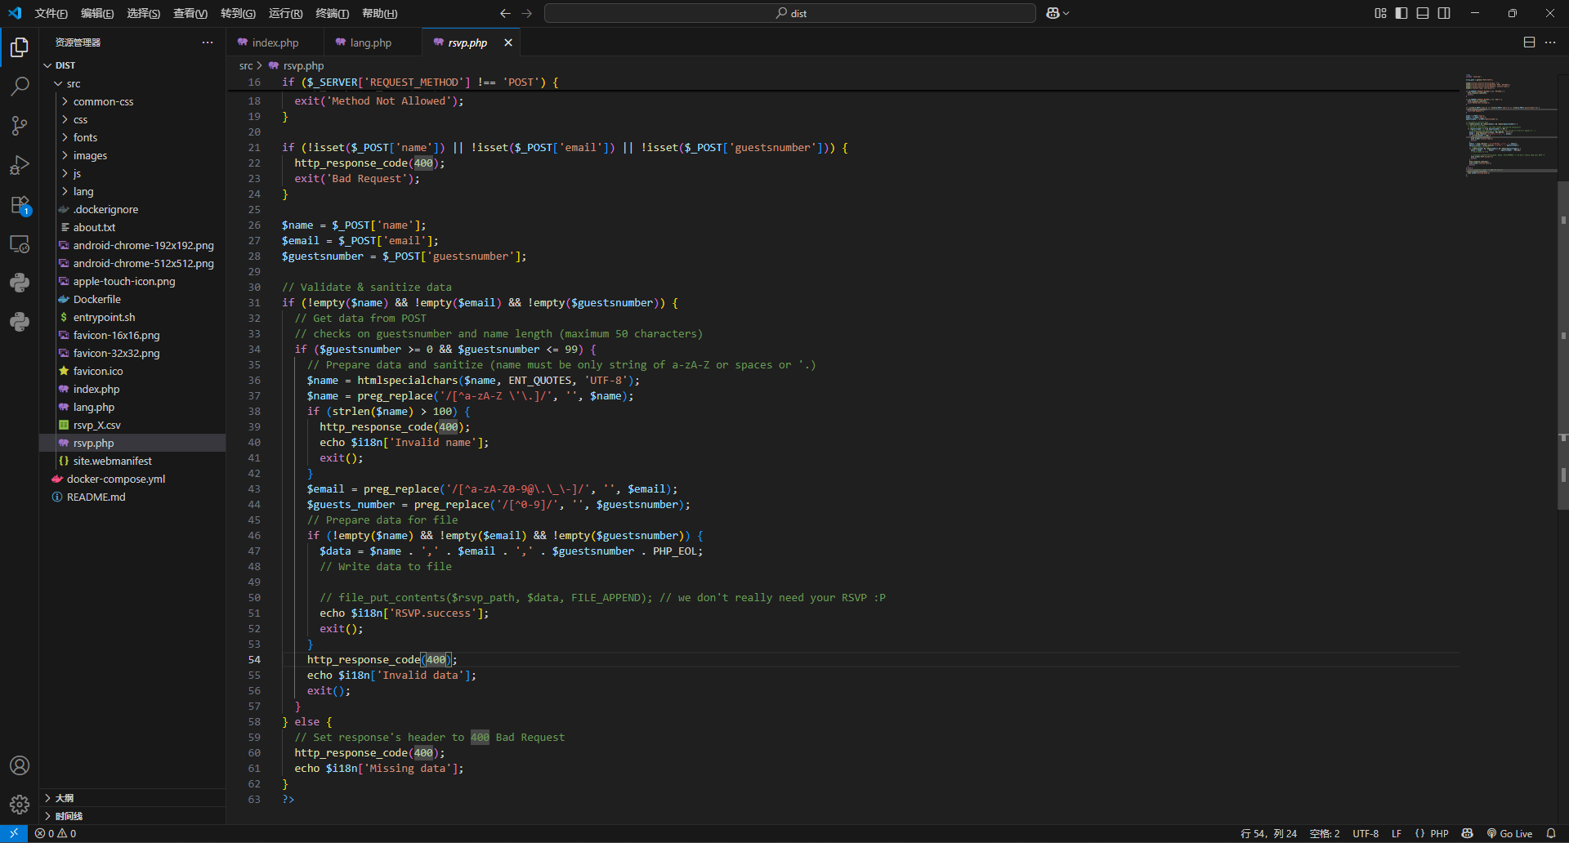Switch to the lang.php tab
Screen dimensions: 1569x843
click(x=370, y=42)
